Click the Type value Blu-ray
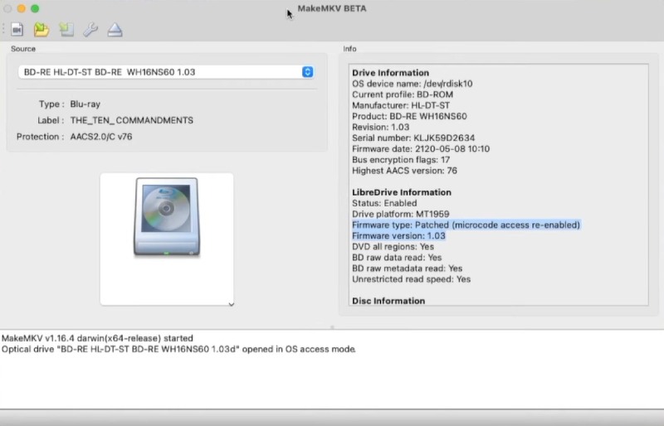 [85, 104]
